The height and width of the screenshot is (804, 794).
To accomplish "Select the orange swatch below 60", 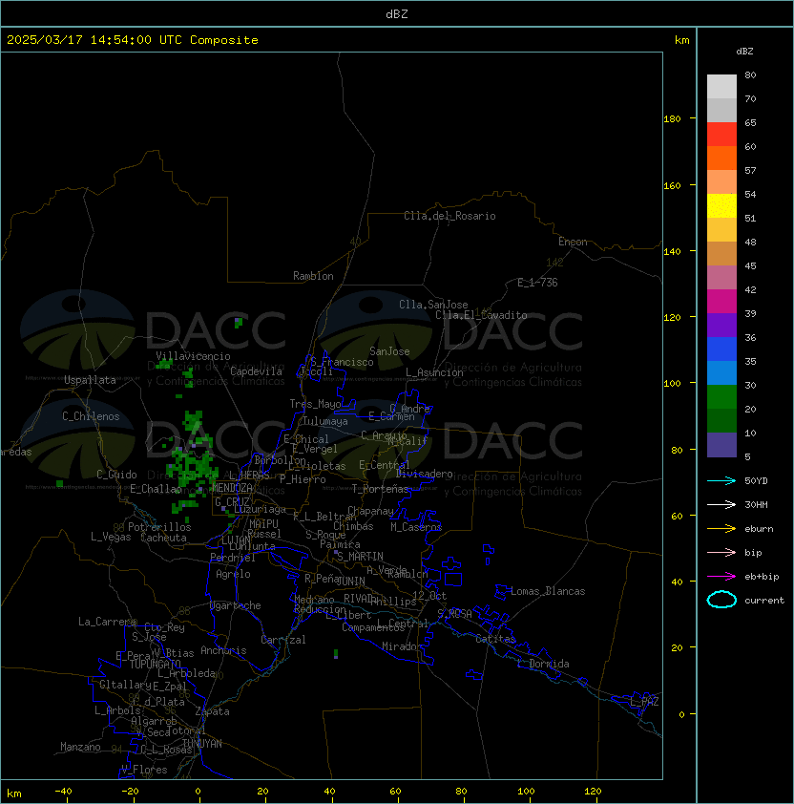I will pos(721,158).
